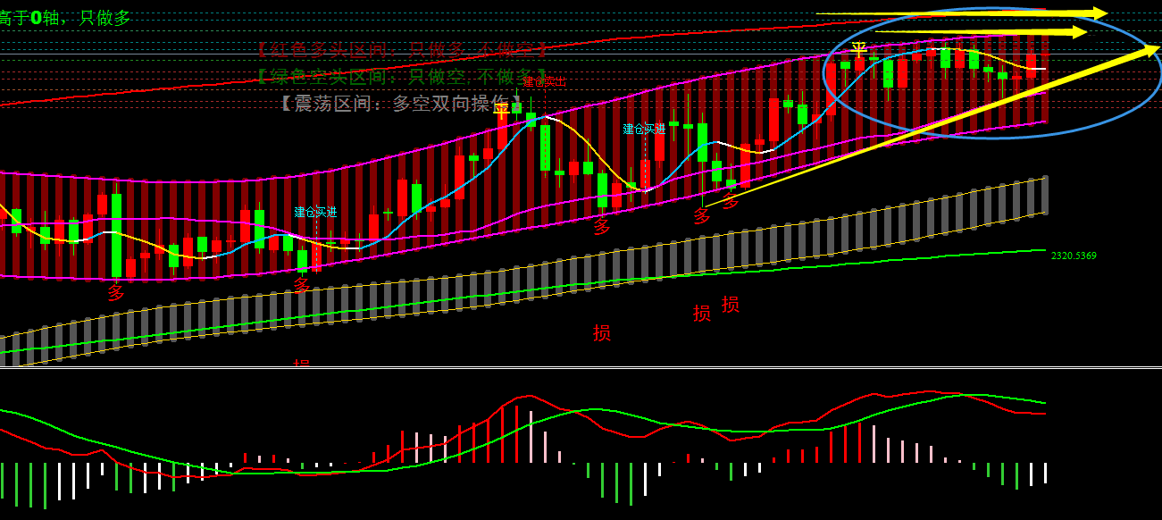Click the middle "损" of the three stop-loss markers

(702, 313)
